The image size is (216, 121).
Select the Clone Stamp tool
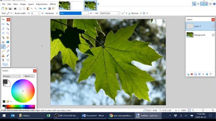click(x=3, y=55)
